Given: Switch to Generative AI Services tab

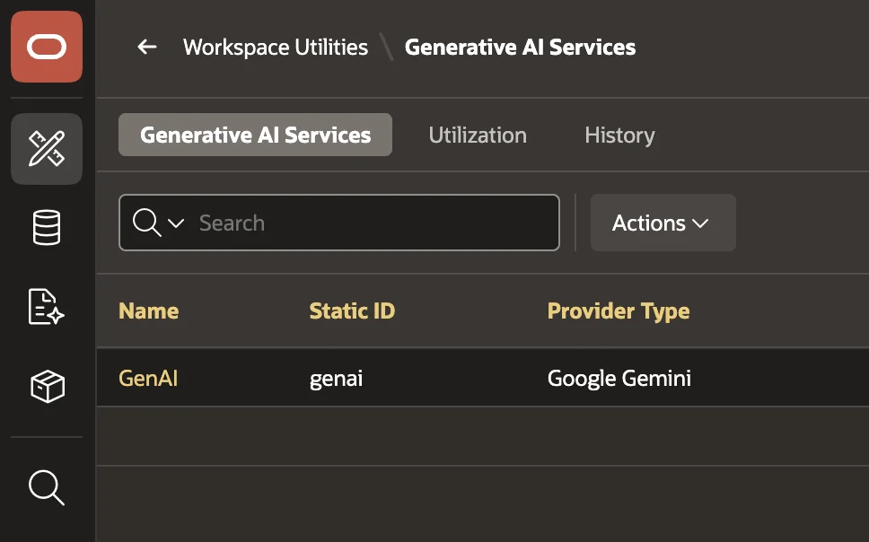Looking at the screenshot, I should tap(256, 135).
